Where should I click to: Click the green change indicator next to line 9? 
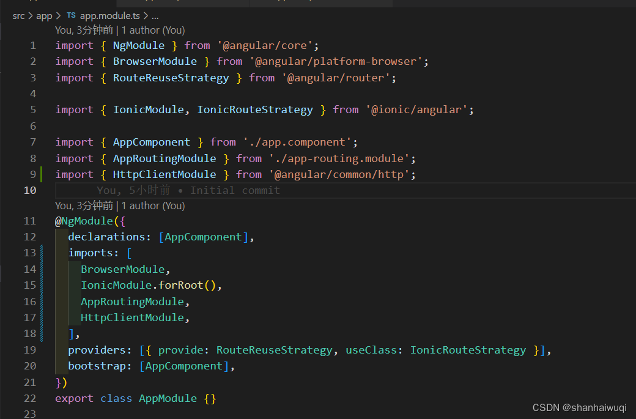pyautogui.click(x=40, y=174)
